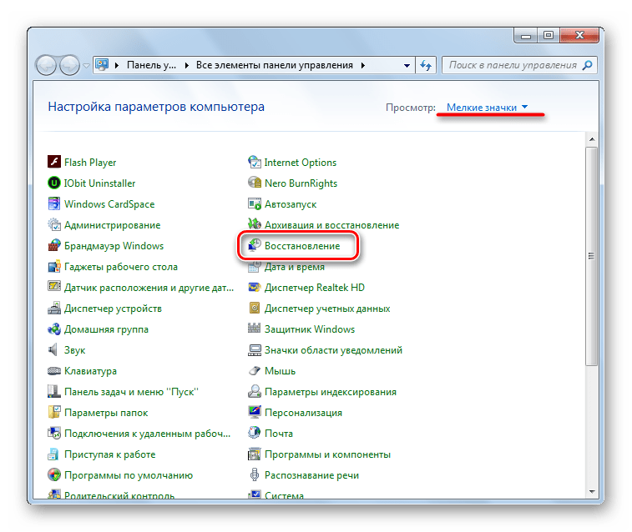Open the Восстановление link text
The width and height of the screenshot is (632, 532).
coord(302,246)
